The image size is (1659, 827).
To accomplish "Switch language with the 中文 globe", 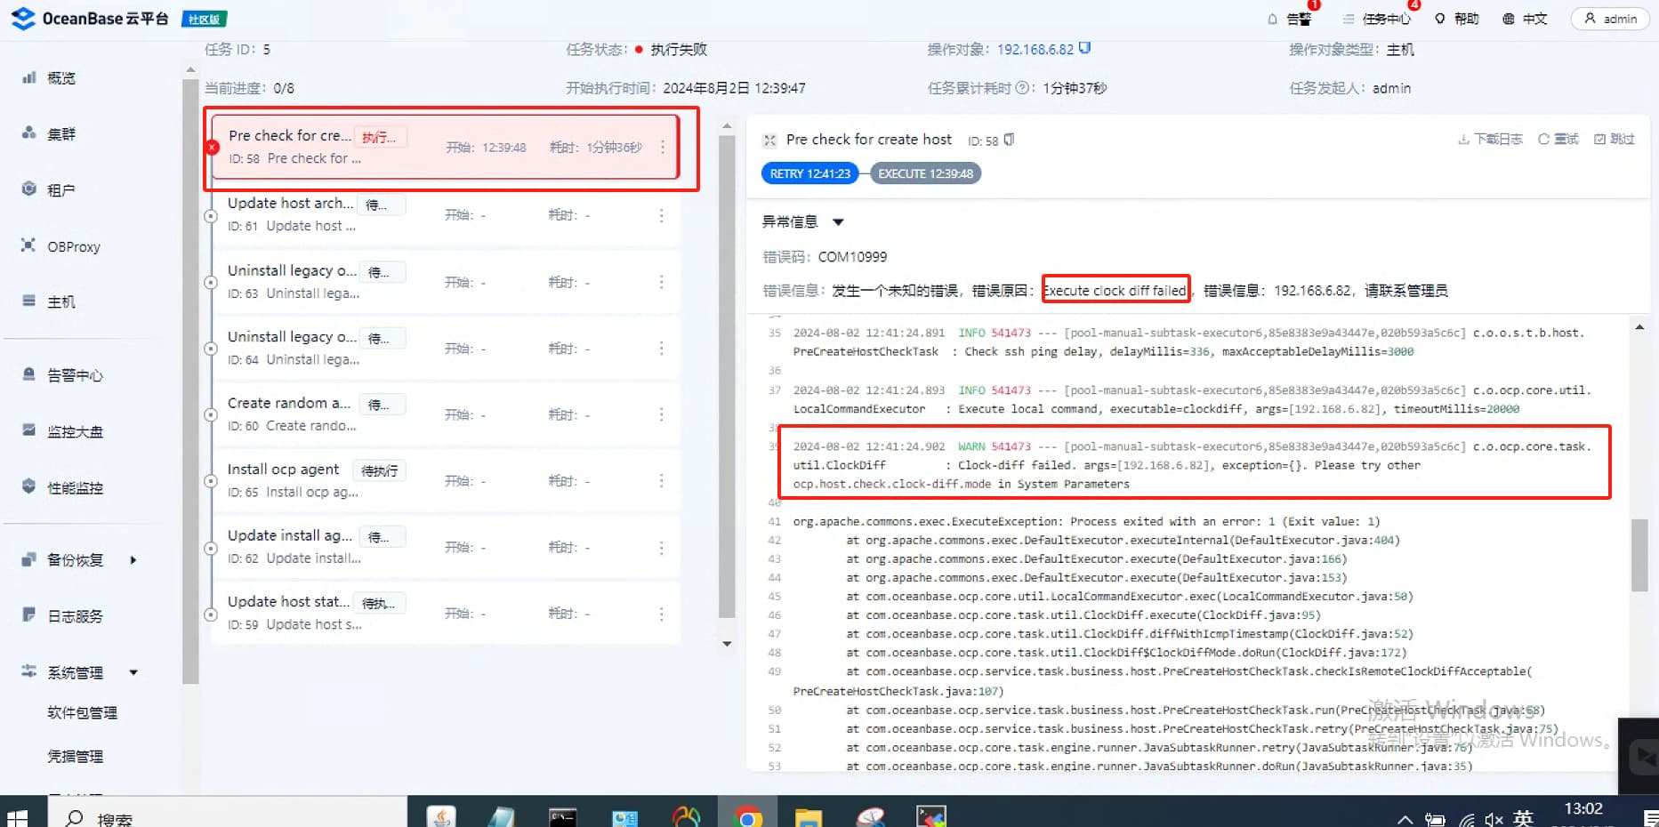I will click(1525, 19).
